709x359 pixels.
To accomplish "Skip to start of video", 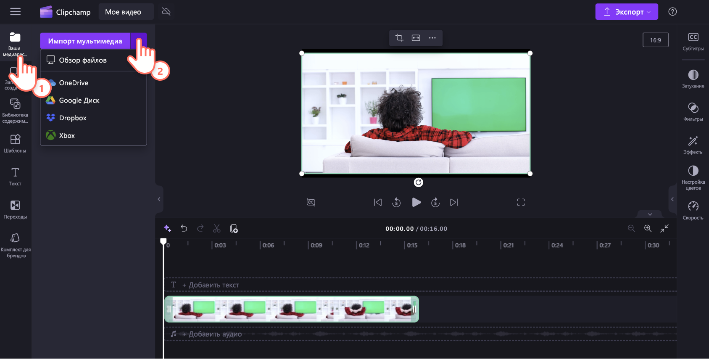I will pos(378,202).
